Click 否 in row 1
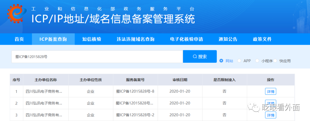The image size is (310, 121). point(224,92)
